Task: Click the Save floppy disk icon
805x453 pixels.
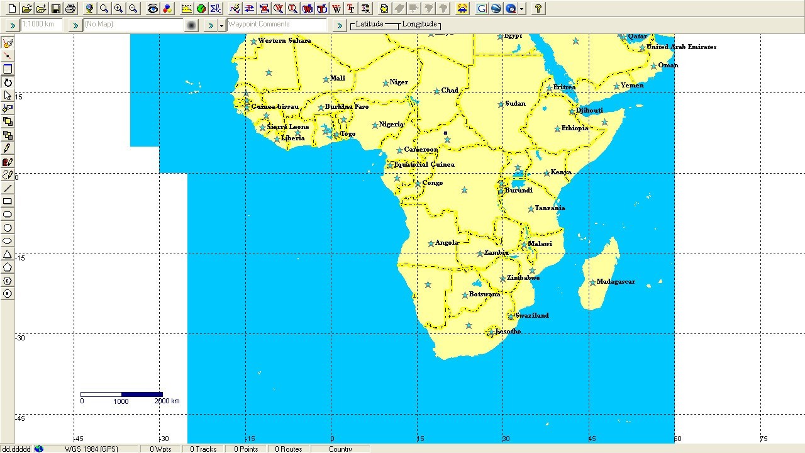Action: click(56, 9)
